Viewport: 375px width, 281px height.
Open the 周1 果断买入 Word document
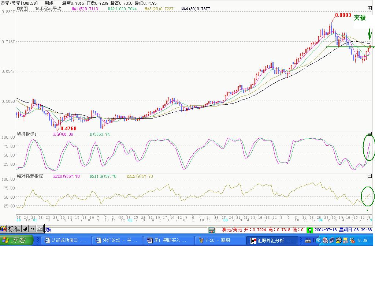168,240
